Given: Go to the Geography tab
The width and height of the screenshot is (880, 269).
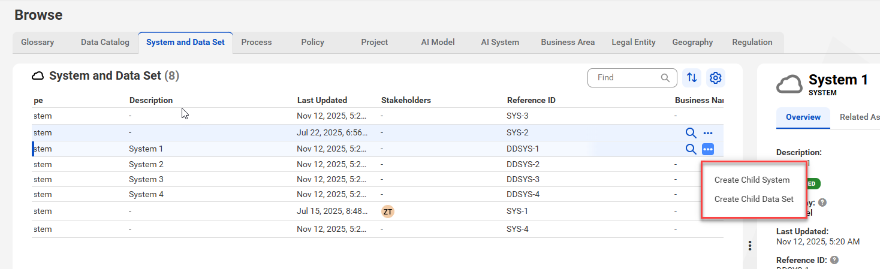Looking at the screenshot, I should tap(692, 43).
